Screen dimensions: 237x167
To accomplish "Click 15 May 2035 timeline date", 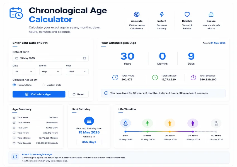I will [x=216, y=139].
